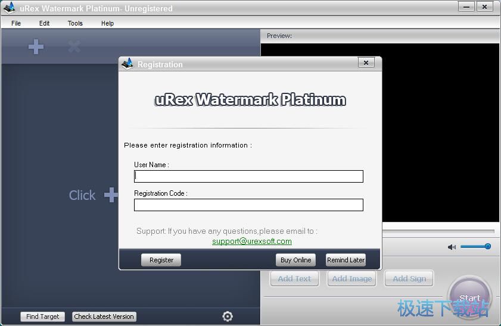Open the File menu
This screenshot has height=326, width=501.
click(x=16, y=23)
